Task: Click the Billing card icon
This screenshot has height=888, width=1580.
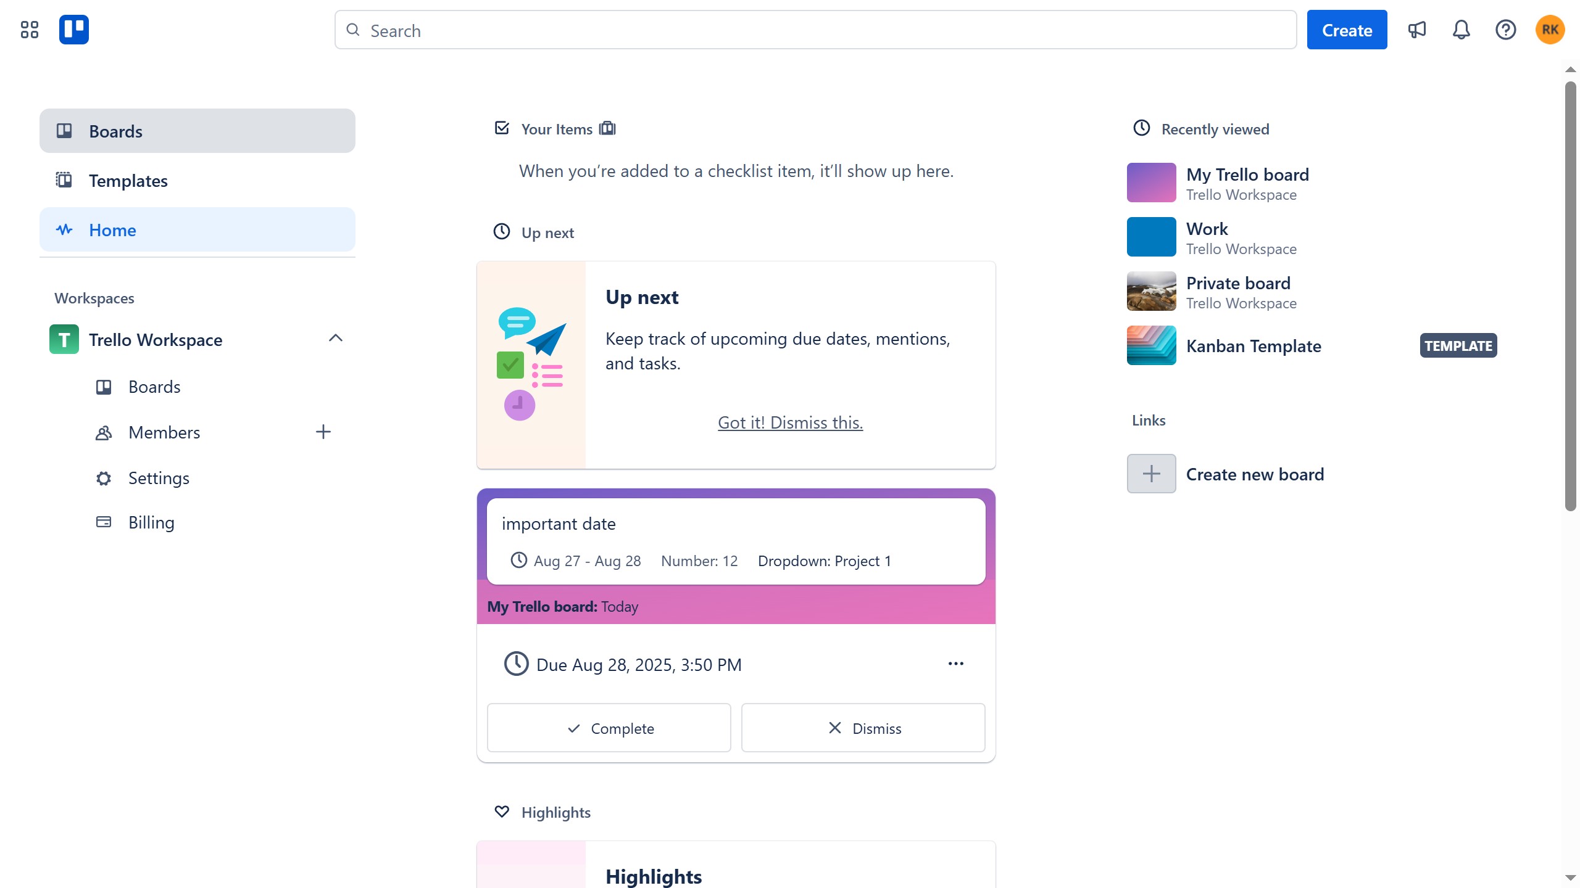Action: coord(104,522)
